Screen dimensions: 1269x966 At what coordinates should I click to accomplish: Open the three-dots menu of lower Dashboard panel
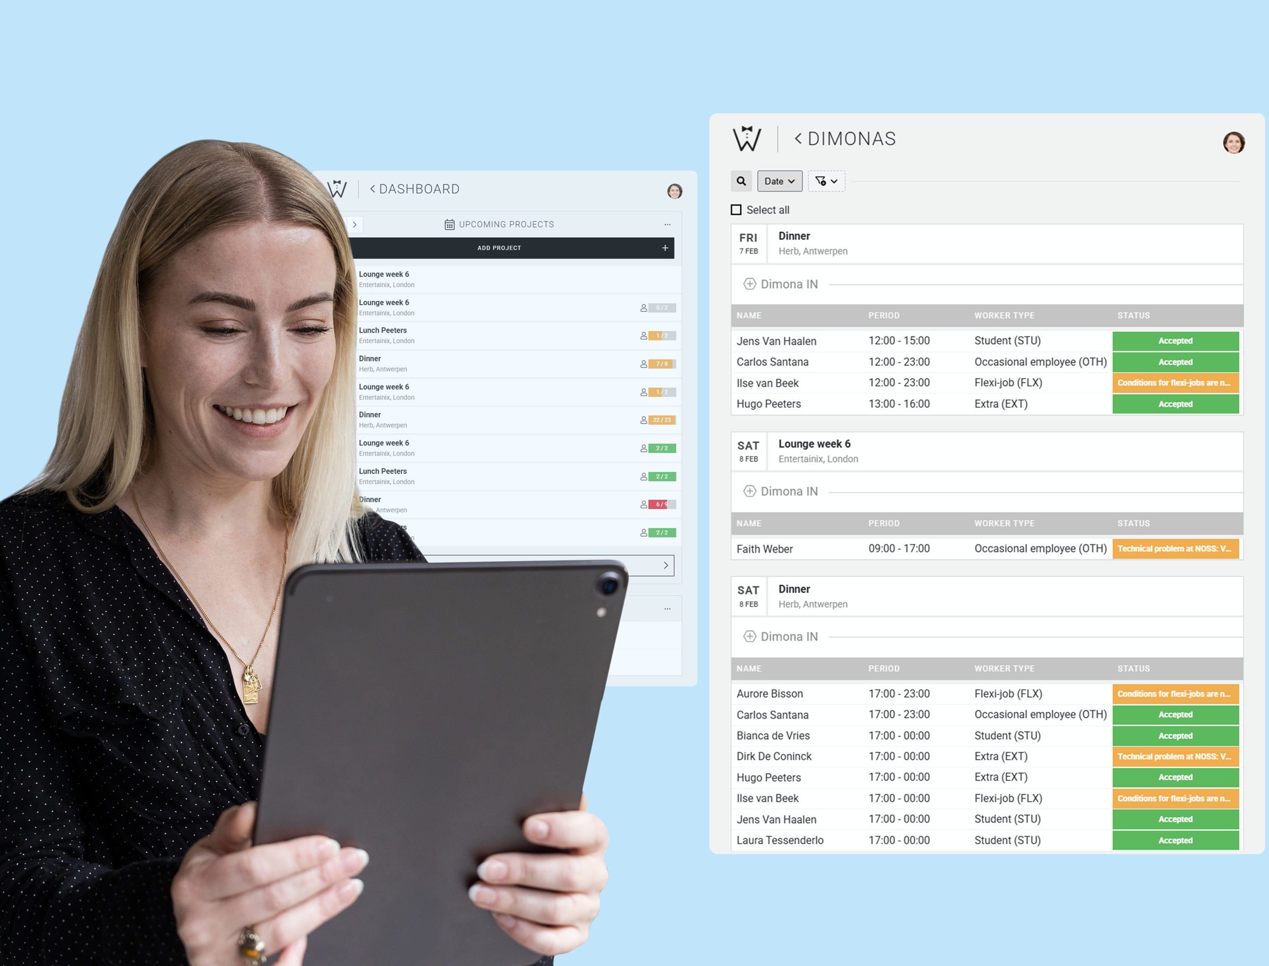pyautogui.click(x=667, y=609)
